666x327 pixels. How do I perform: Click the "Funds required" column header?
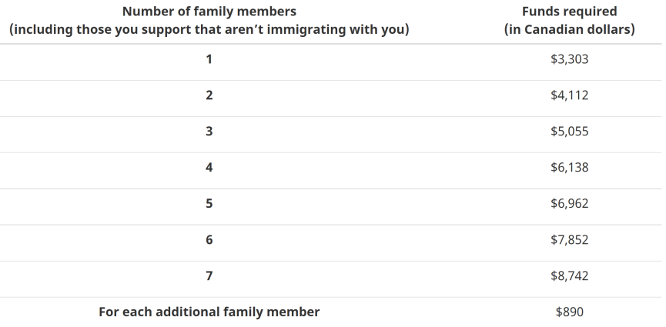pyautogui.click(x=569, y=12)
